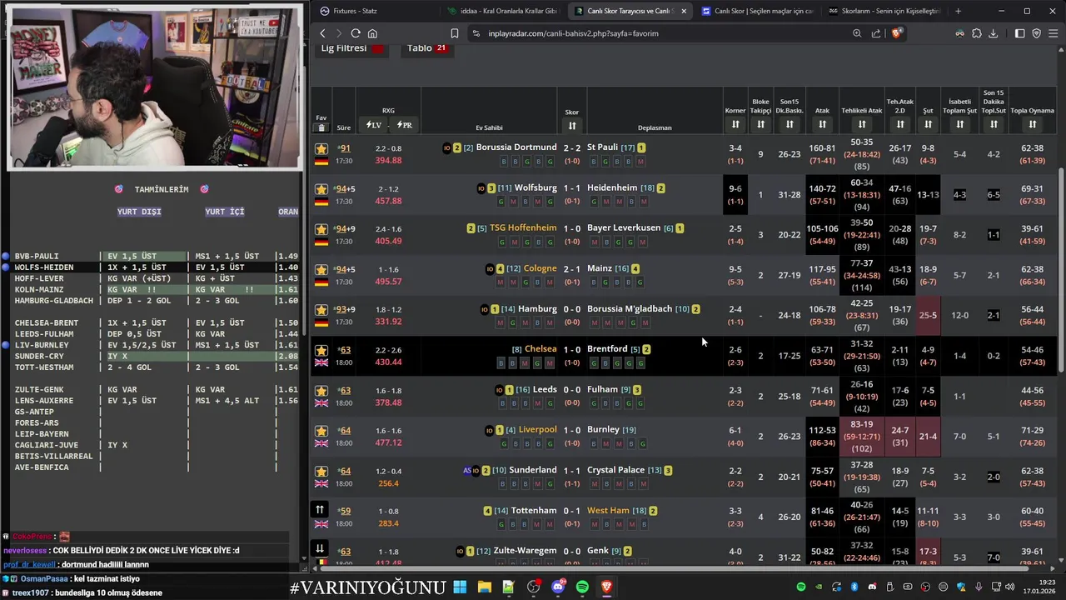Open the Tablo 21 view
The height and width of the screenshot is (600, 1066).
click(x=426, y=48)
